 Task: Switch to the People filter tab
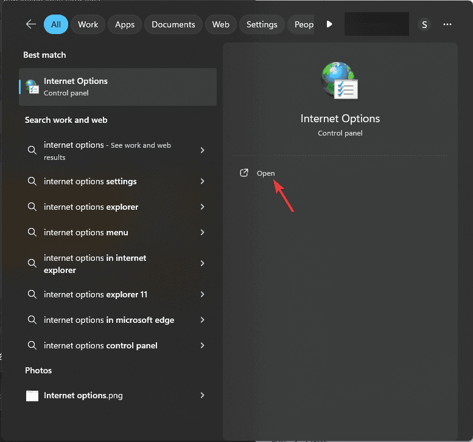(x=302, y=24)
